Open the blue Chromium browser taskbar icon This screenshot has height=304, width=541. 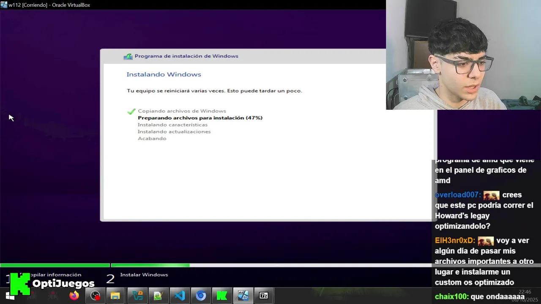click(201, 296)
